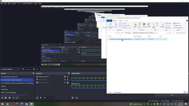The height and width of the screenshot is (106, 189).
Task: Show the Game Capture source
Action: click(65, 79)
